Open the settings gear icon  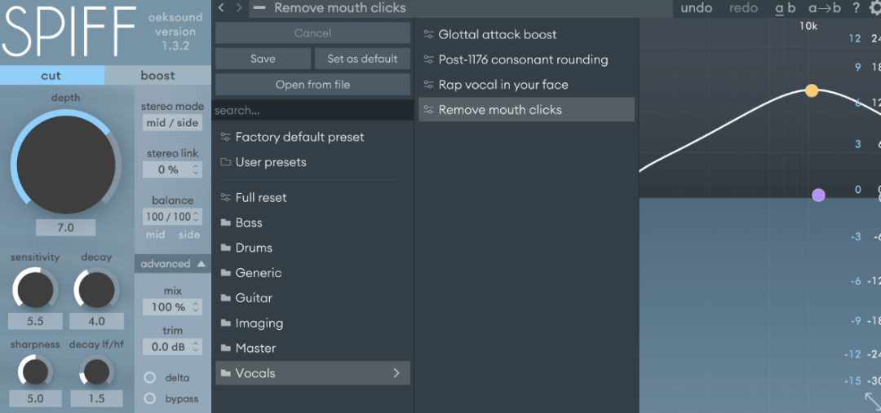874,8
